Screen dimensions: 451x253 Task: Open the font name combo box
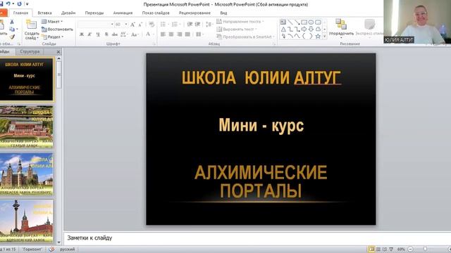pos(96,25)
